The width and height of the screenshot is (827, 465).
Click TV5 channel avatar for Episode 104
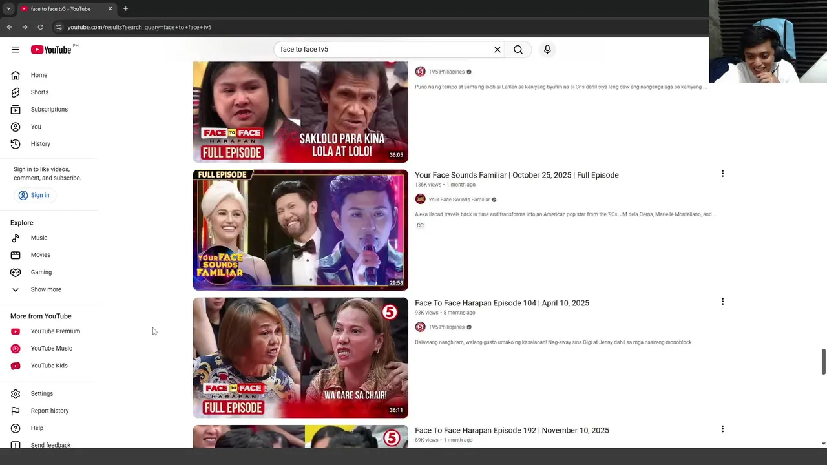(420, 327)
